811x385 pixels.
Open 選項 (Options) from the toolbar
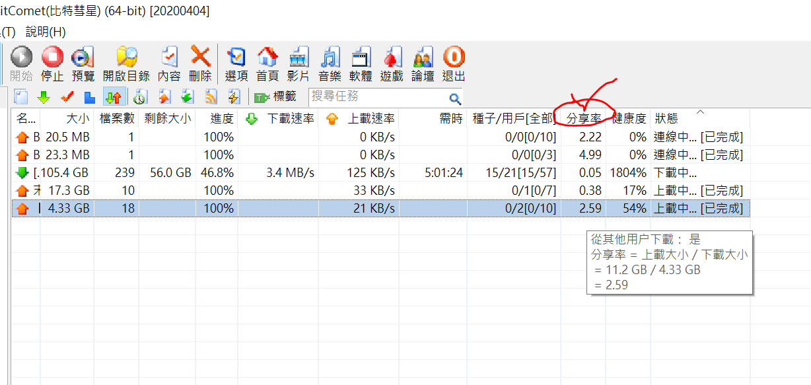coord(236,64)
